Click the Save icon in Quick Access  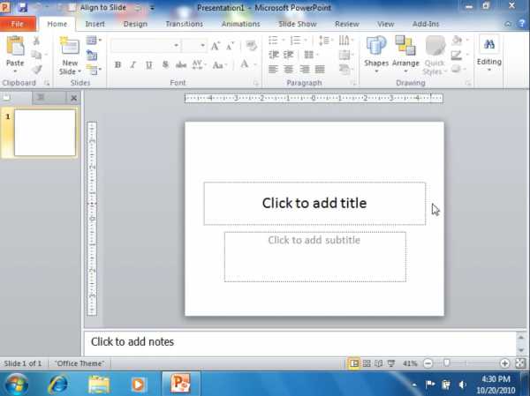click(23, 7)
